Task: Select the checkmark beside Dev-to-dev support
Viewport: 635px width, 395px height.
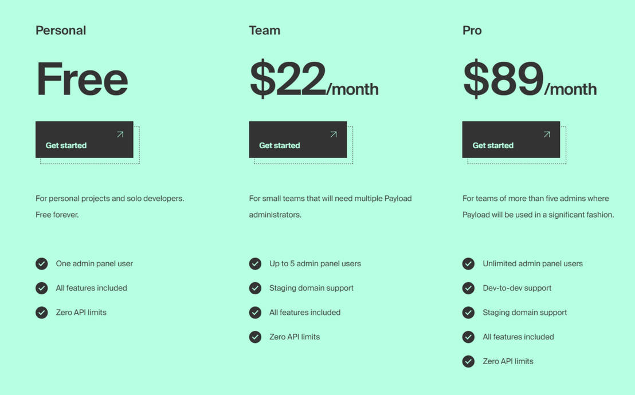Action: pos(468,288)
